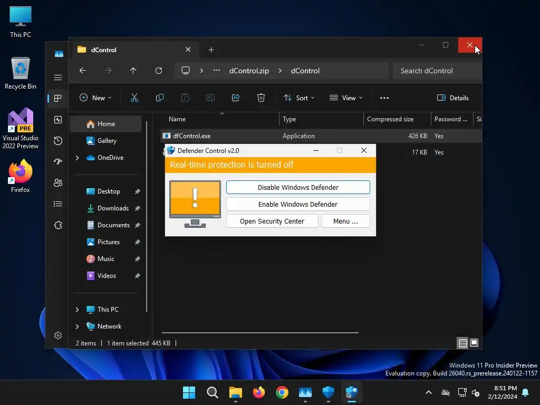Viewport: 540px width, 405px height.
Task: Expand the Network tree node
Action: point(77,326)
